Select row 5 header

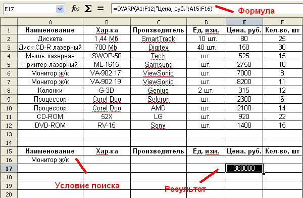tap(9, 65)
